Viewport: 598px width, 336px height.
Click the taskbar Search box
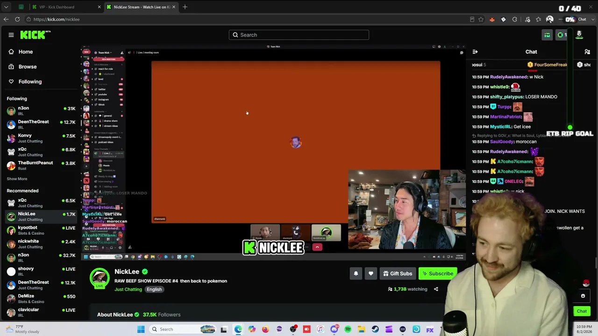coord(183,329)
